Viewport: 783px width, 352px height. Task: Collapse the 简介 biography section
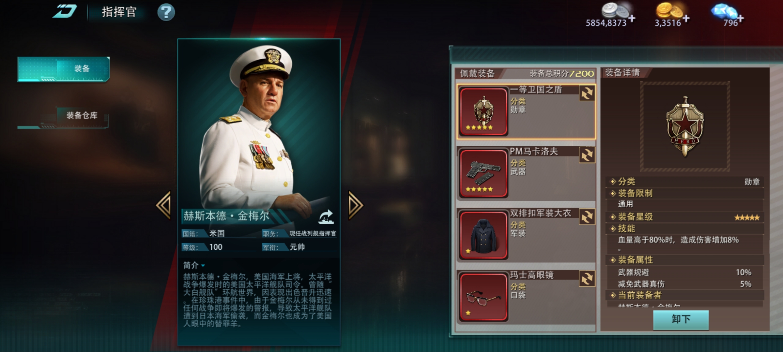[194, 265]
